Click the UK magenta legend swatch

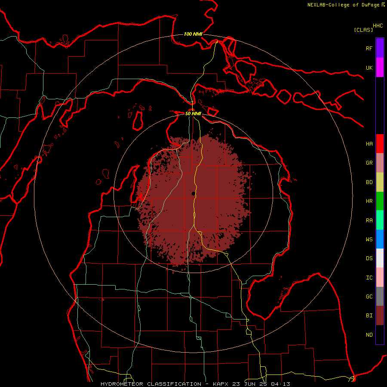click(x=380, y=68)
